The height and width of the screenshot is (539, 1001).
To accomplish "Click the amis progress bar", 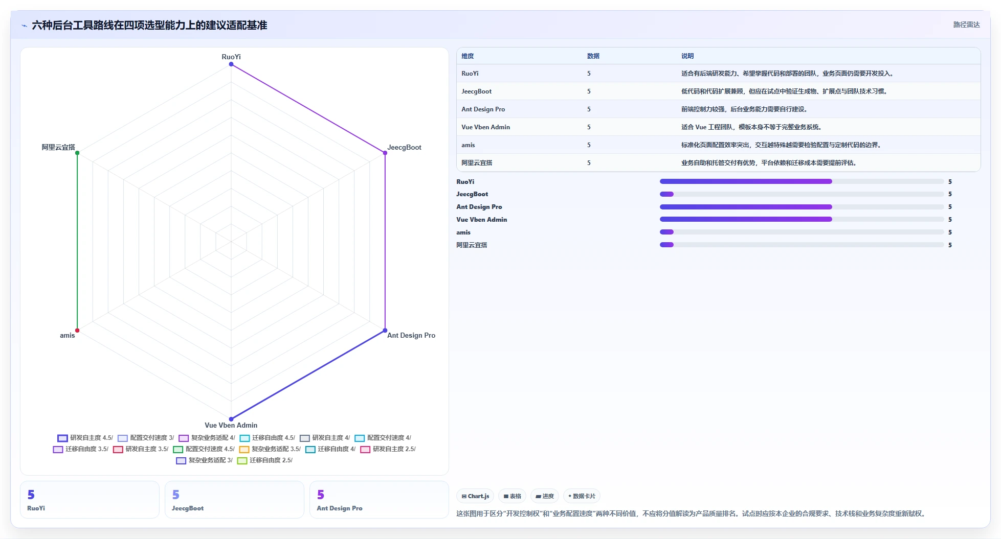I will (802, 232).
